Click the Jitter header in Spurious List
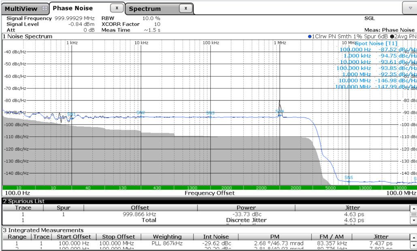 tap(352, 208)
